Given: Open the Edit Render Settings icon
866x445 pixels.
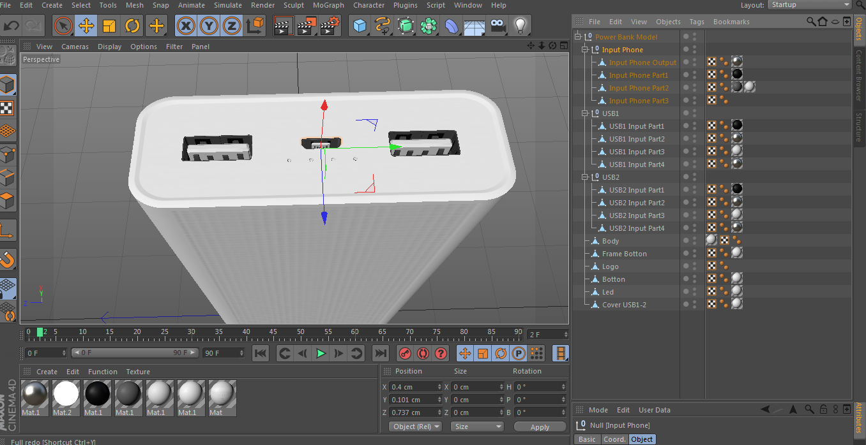Looking at the screenshot, I should 330,26.
